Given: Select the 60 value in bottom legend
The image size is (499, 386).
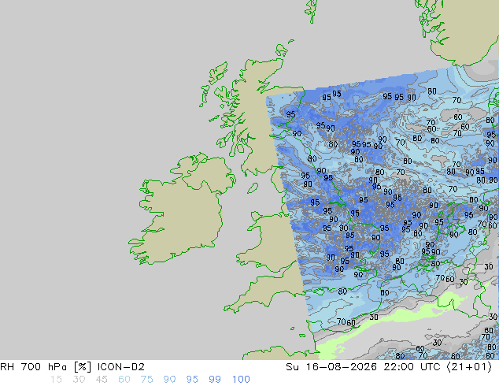Looking at the screenshot, I should point(124,380).
